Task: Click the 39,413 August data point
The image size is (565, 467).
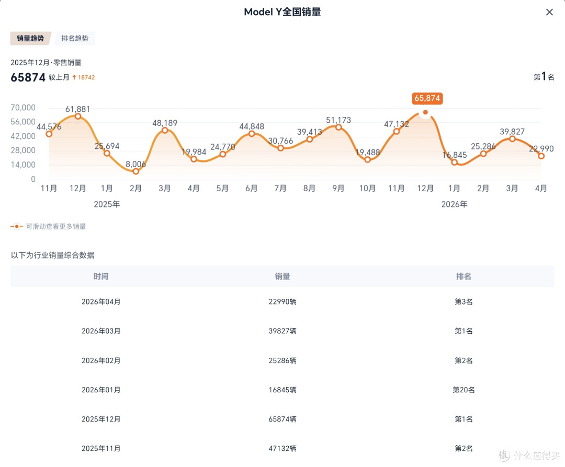Action: pyautogui.click(x=310, y=139)
